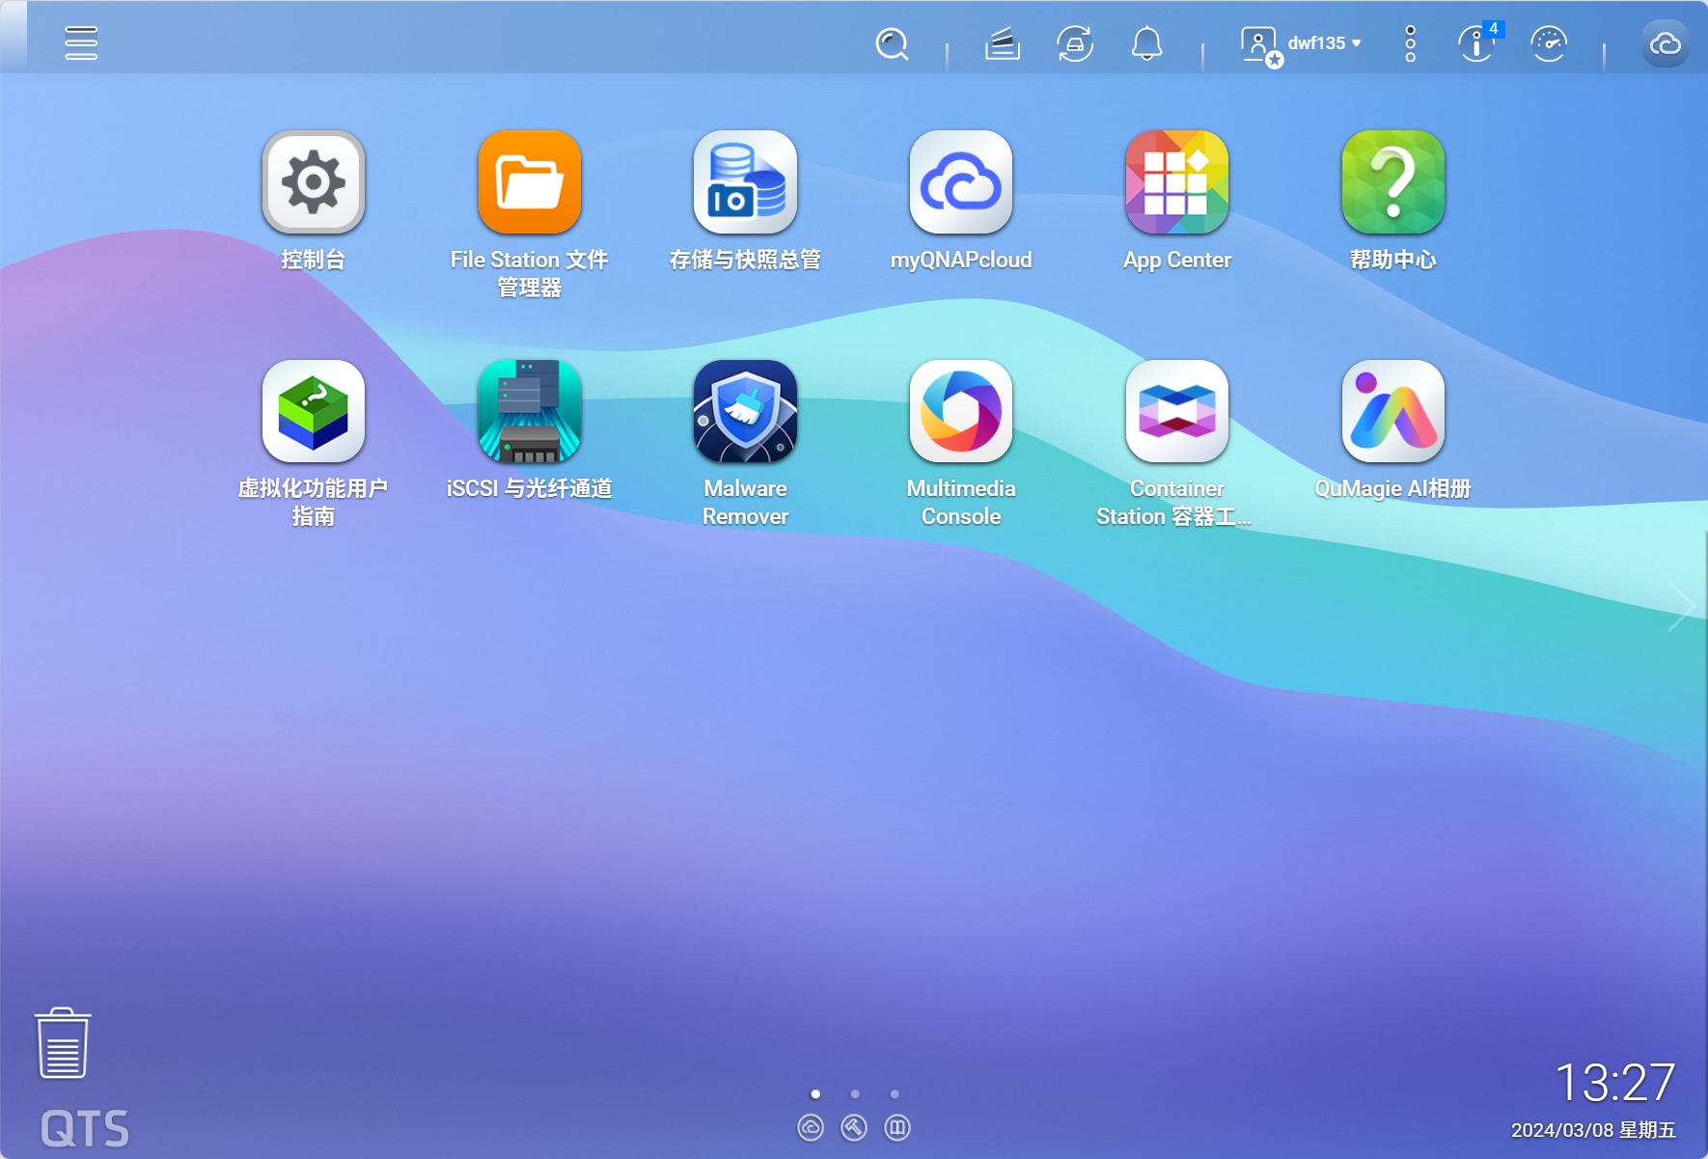Click the QTS logo

(85, 1128)
